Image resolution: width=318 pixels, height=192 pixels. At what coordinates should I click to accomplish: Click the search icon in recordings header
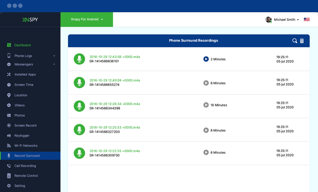[295, 41]
